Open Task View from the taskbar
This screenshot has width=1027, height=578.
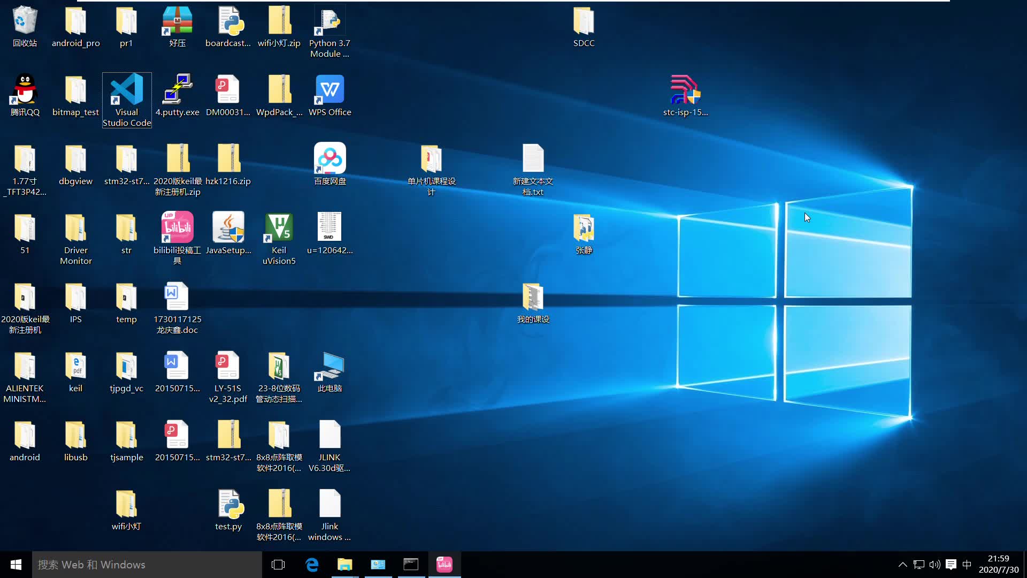tap(278, 565)
